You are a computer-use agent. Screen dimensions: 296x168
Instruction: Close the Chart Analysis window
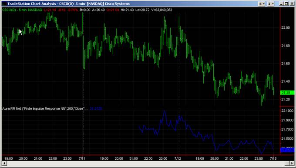click(292, 3)
